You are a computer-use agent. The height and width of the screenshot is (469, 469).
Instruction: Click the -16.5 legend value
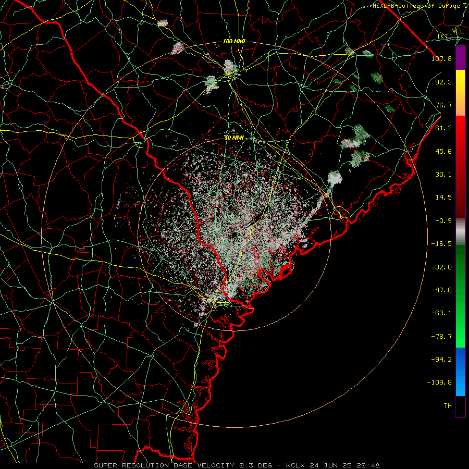tap(441, 244)
